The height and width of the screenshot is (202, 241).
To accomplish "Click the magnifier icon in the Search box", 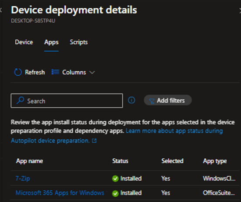I will [20, 101].
